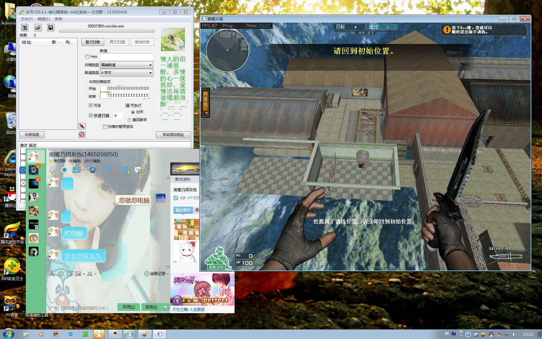Viewport: 542px width, 339px height.
Task: Click the create-discussion chat bubble icon
Action: [138, 170]
